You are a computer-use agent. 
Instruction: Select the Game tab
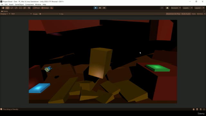coord(5,11)
